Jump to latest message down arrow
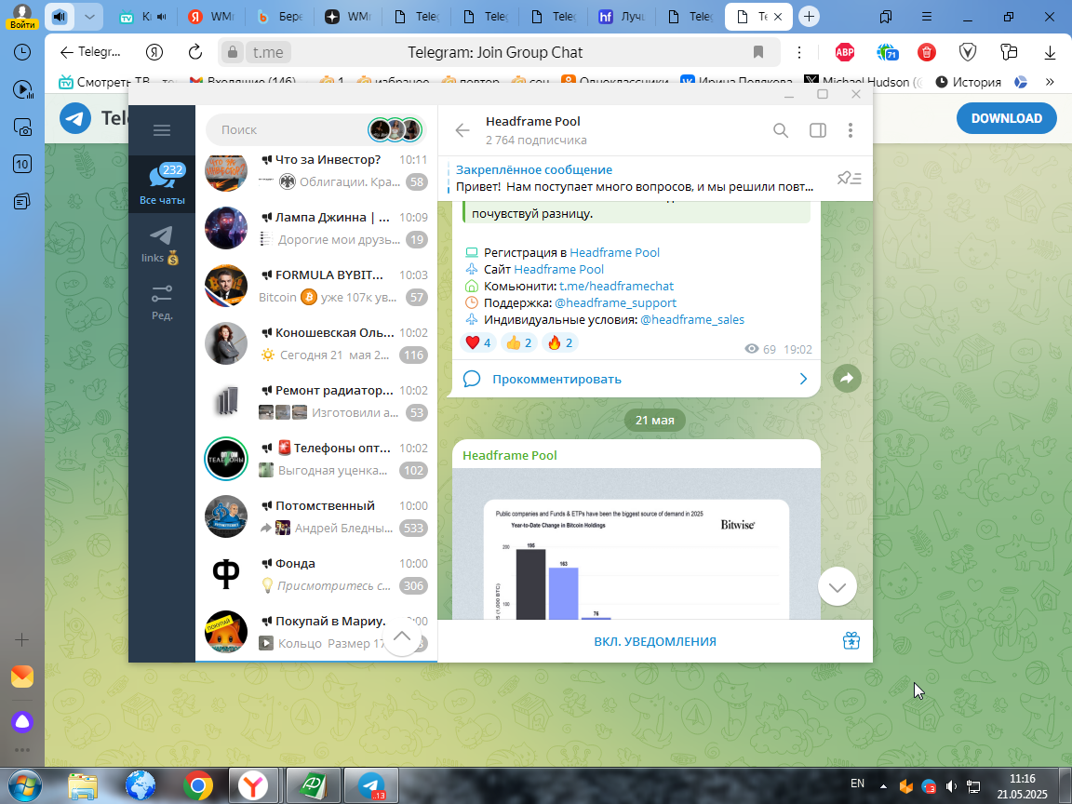1072x804 pixels. [837, 586]
